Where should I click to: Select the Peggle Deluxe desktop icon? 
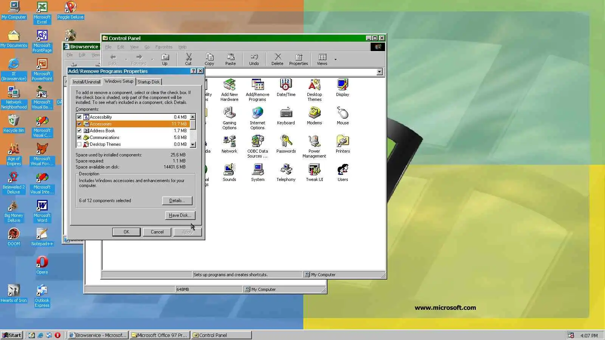70,10
